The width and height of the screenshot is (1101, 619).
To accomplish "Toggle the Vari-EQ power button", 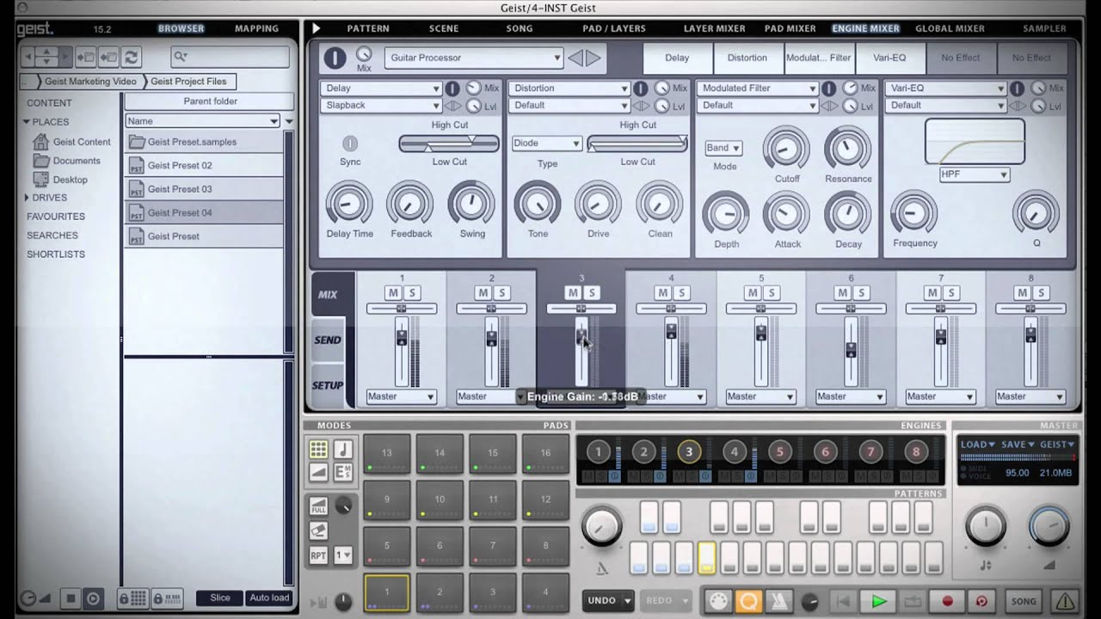I will [x=1017, y=89].
